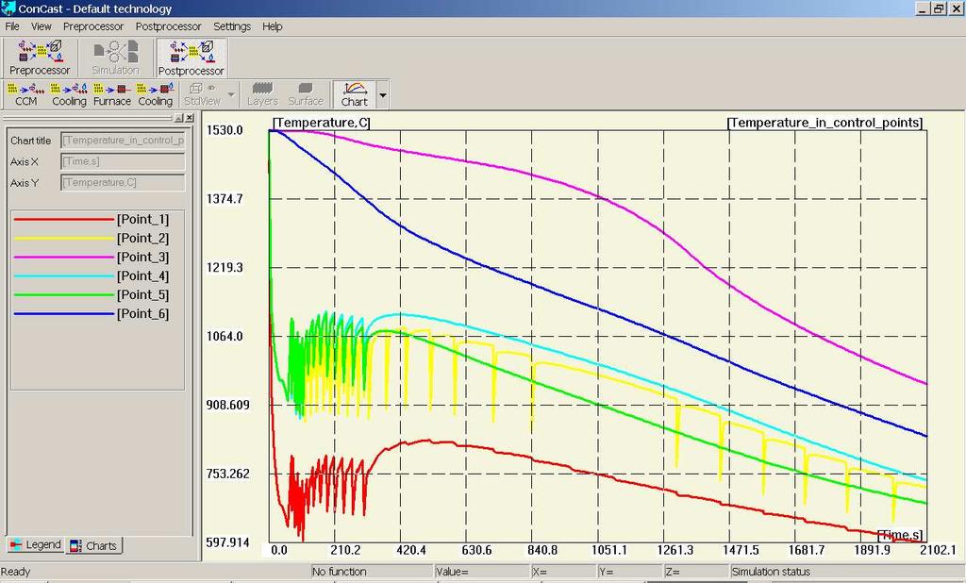The image size is (966, 583).
Task: Click the Axis X input field
Action: (123, 161)
